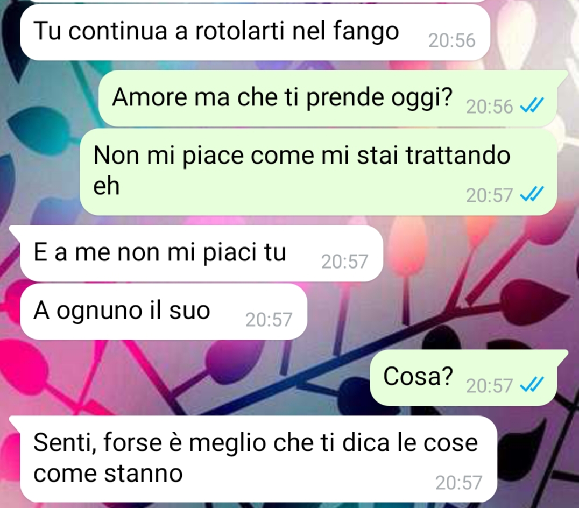Viewport: 579px width, 508px height.
Task: Click the 20:57 timestamp in the 'trattando' bubble
Action: coord(490,195)
